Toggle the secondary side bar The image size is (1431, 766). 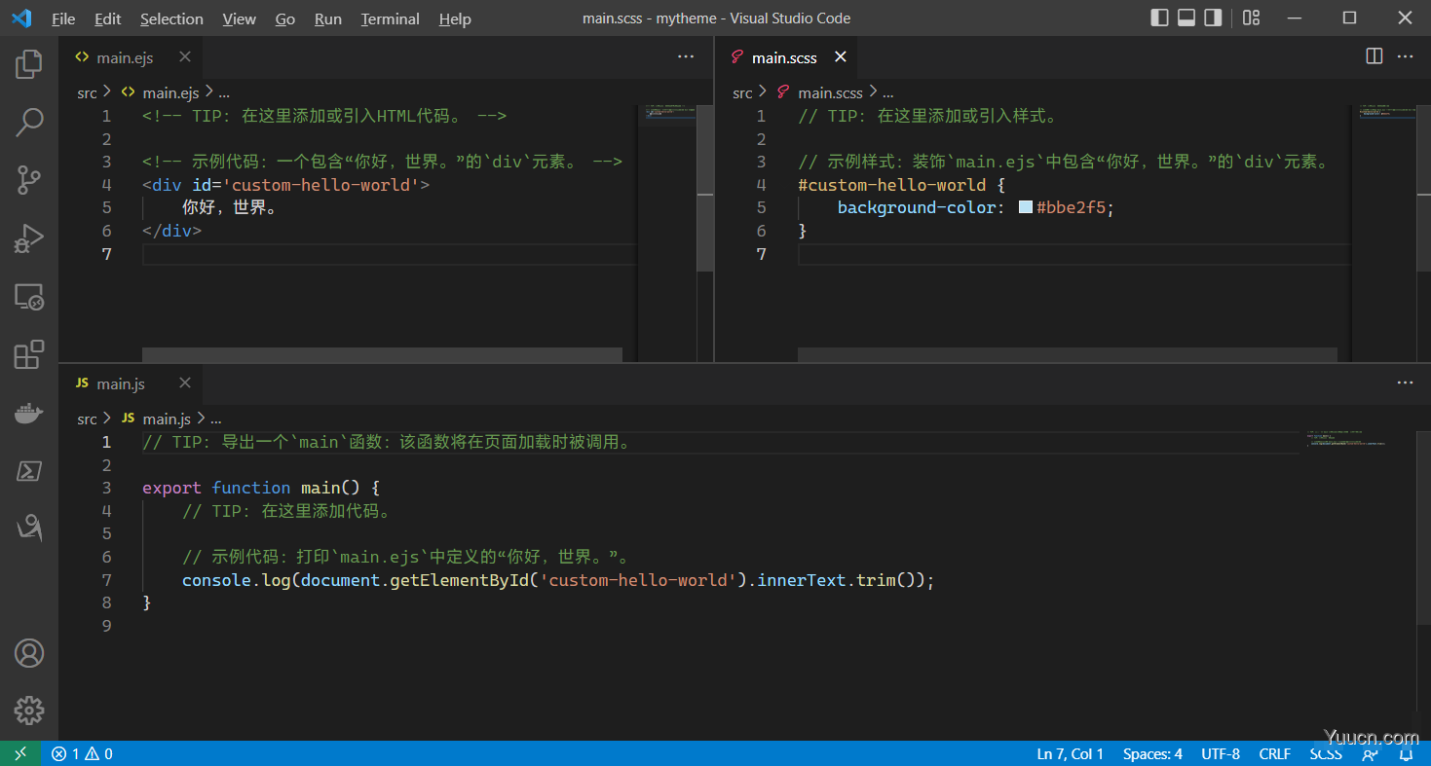(1213, 18)
